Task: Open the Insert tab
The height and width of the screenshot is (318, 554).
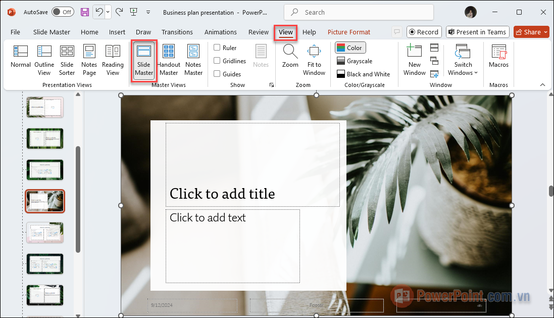Action: pos(117,32)
